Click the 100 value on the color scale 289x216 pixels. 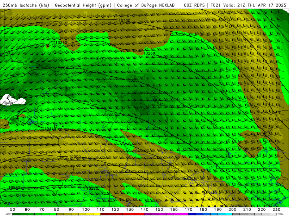[x=86, y=210]
